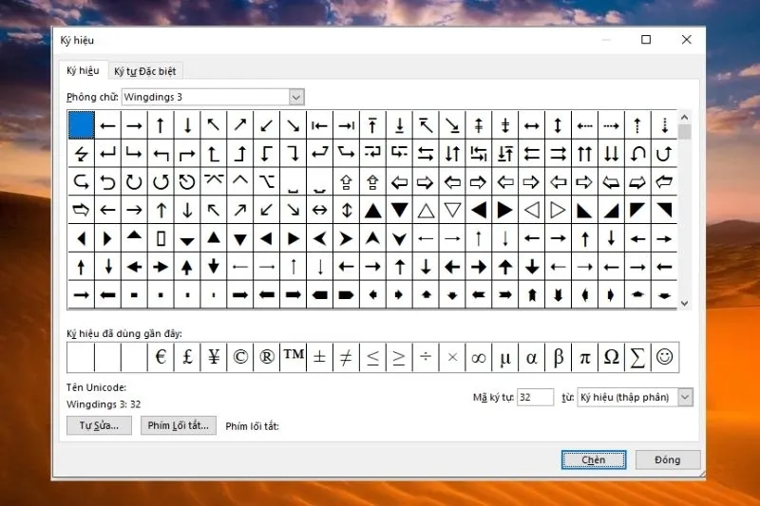Open the Phông chữ font dropdown
The width and height of the screenshot is (760, 506).
[296, 98]
